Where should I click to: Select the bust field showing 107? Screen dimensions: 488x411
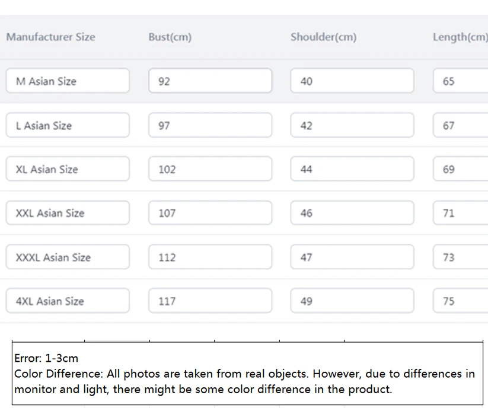pos(210,213)
